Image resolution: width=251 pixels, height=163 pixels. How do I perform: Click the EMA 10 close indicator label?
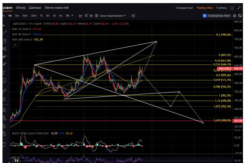(21, 29)
